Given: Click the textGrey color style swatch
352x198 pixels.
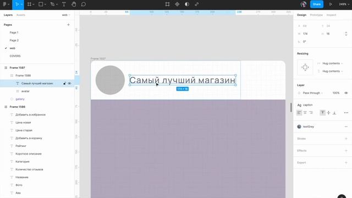Looking at the screenshot, I should [x=299, y=127].
